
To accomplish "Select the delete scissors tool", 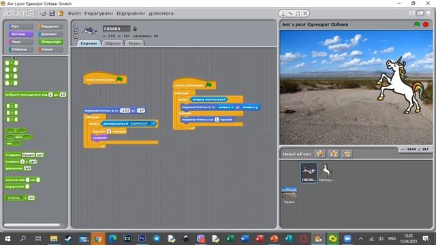I will pos(291,14).
